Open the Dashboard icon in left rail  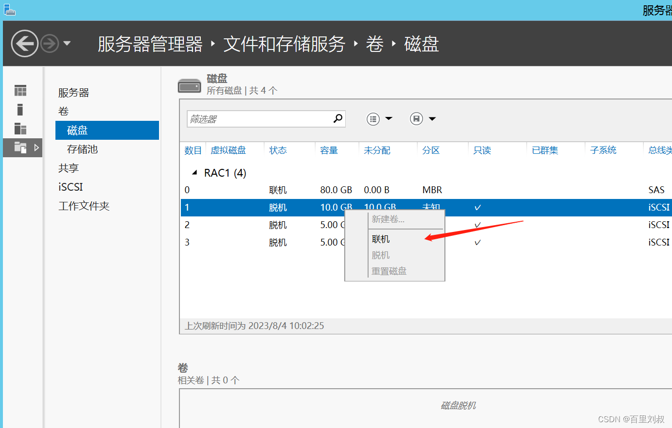pyautogui.click(x=20, y=90)
